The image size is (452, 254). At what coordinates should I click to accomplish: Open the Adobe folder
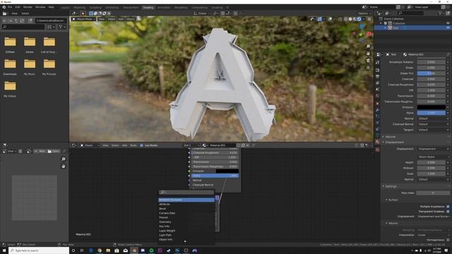tap(30, 45)
